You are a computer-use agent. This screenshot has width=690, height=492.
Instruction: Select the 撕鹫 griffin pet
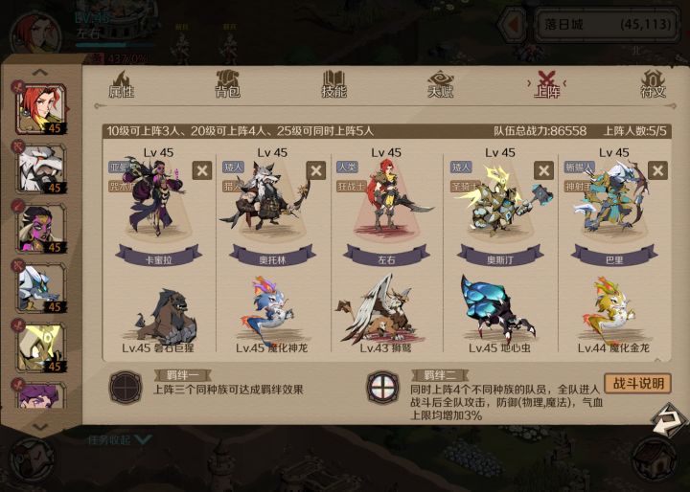point(382,308)
